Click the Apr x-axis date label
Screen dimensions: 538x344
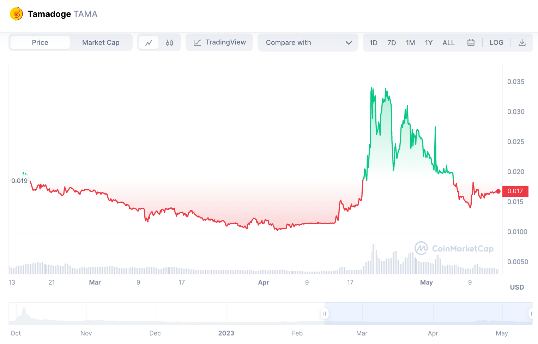[264, 282]
